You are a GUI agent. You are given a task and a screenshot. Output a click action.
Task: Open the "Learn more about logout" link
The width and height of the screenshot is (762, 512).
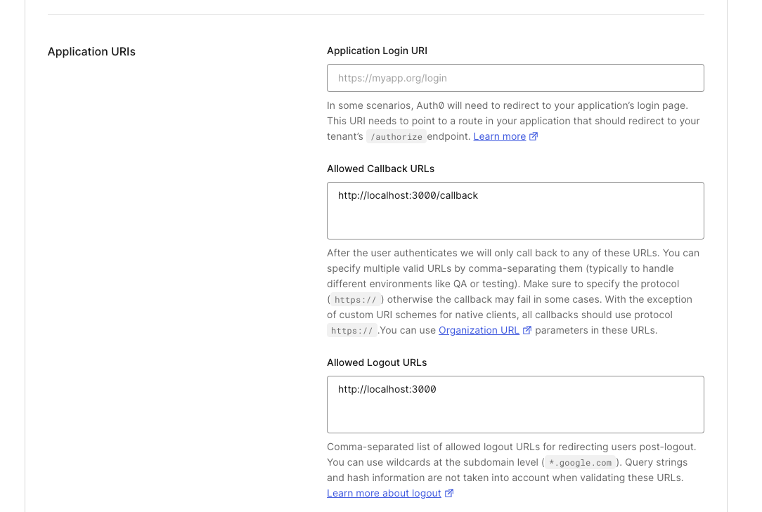(x=383, y=493)
